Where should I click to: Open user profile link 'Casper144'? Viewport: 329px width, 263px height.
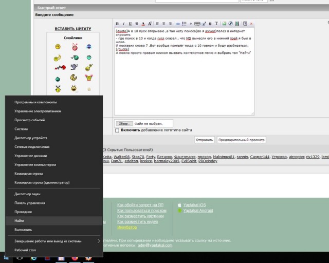(x=260, y=157)
